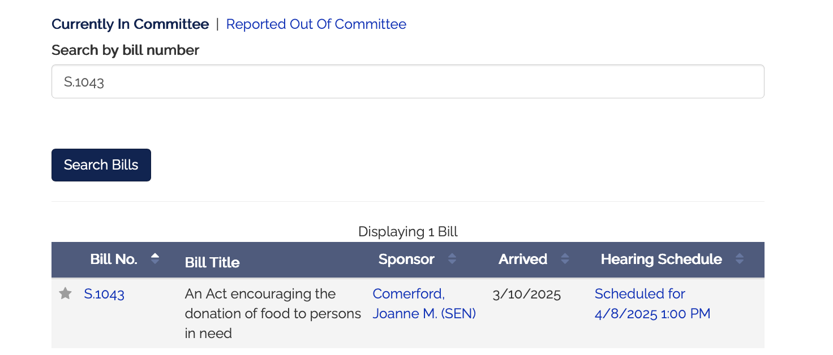Star the S.1043 bill as favorite
833x355 pixels.
[66, 293]
